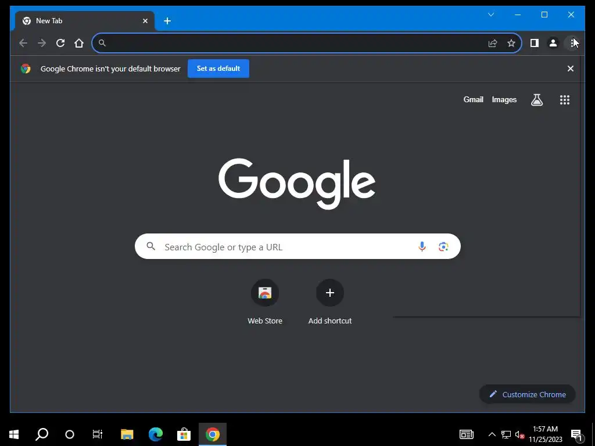Select the New Tab tab

(85, 21)
